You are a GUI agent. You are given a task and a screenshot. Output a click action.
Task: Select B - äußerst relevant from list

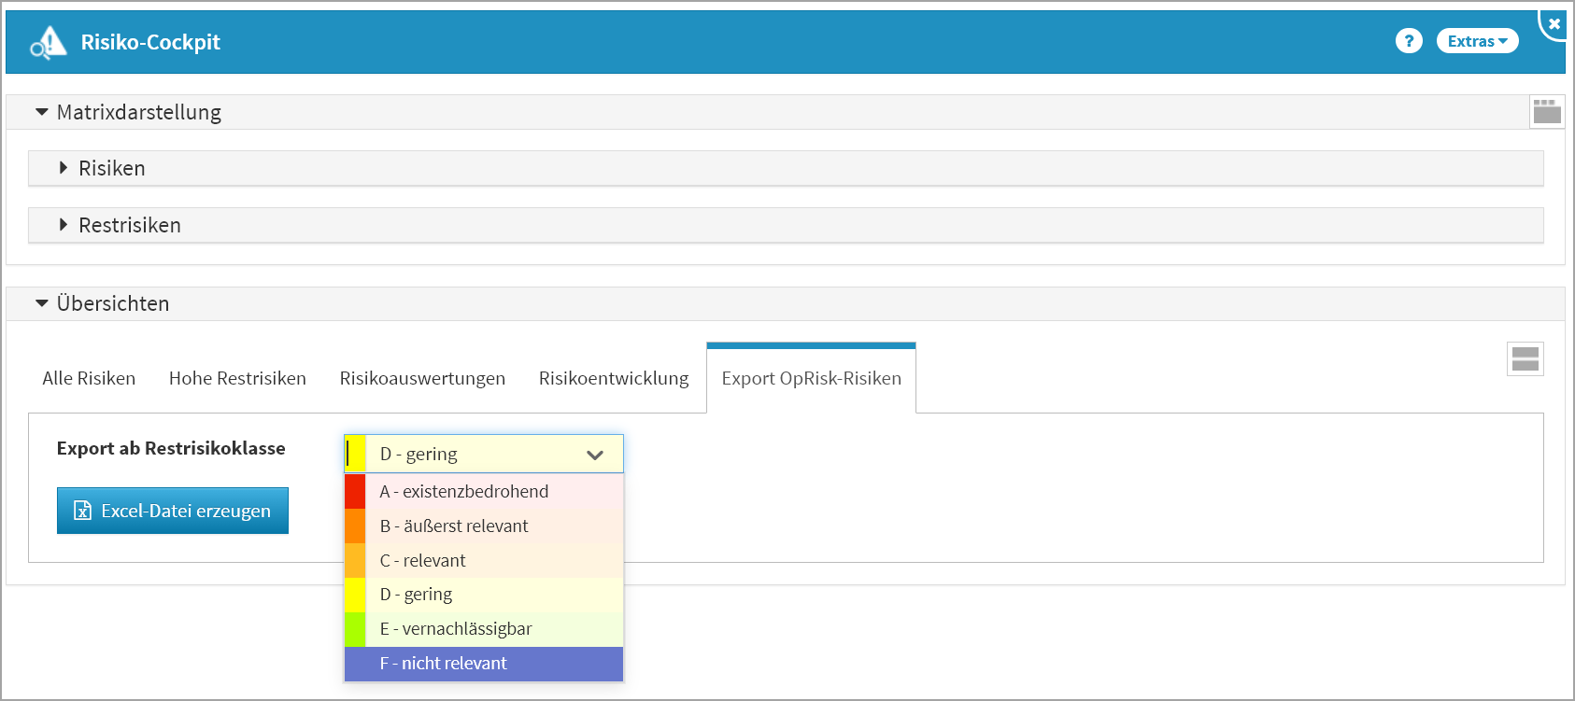coord(454,526)
